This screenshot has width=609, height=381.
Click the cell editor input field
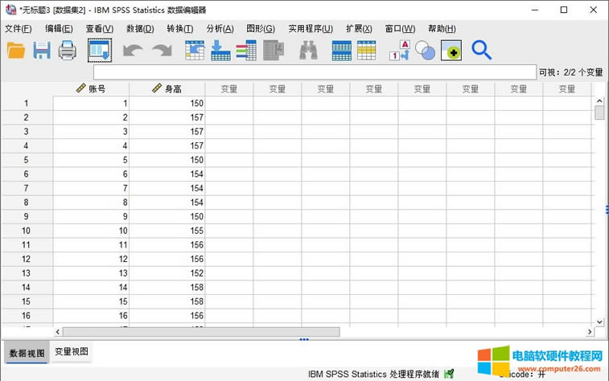point(315,72)
